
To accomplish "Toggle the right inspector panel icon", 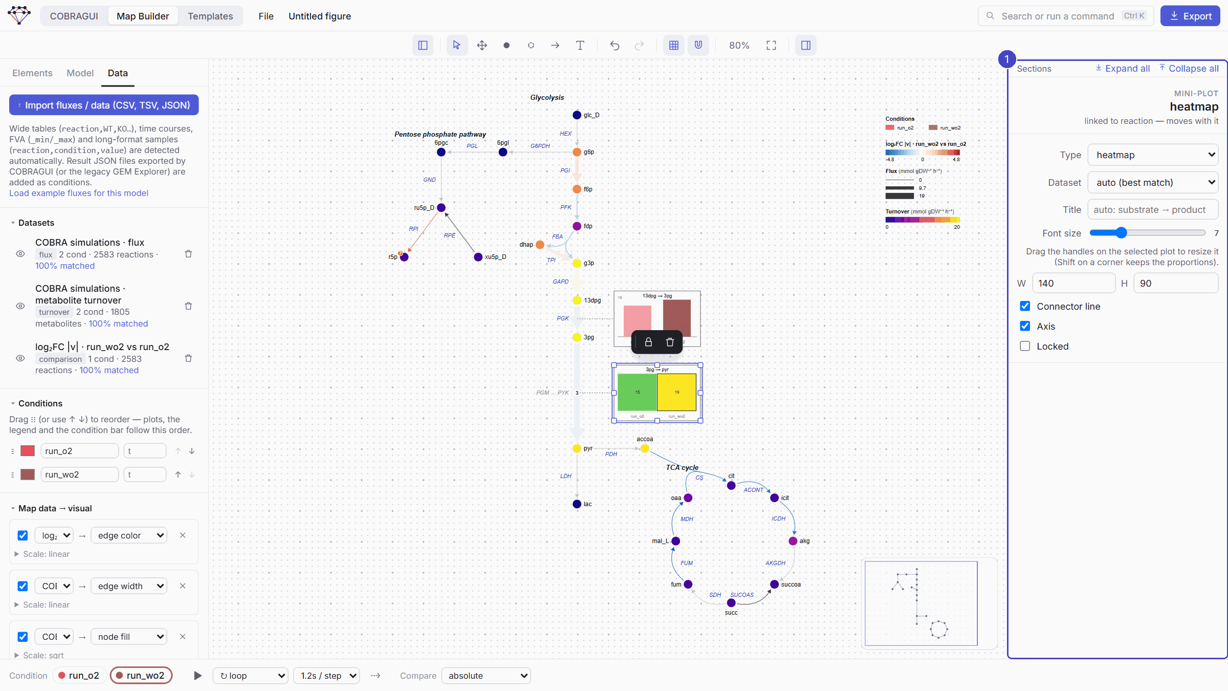I will (x=806, y=46).
